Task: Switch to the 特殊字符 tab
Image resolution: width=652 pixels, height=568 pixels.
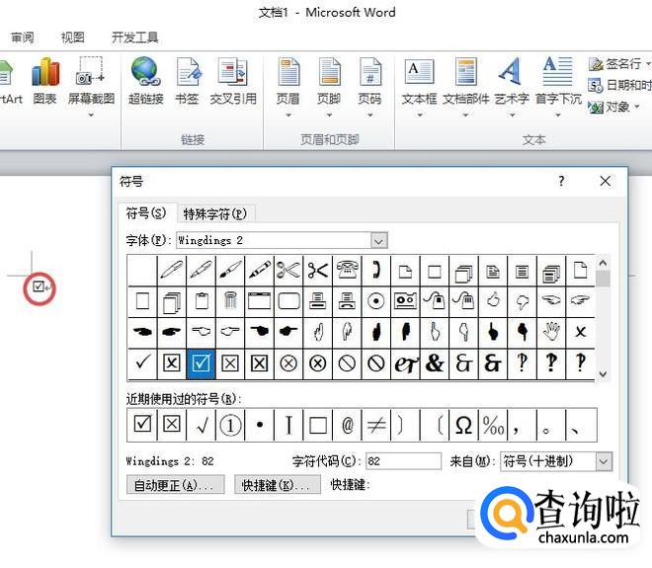Action: pos(214,213)
